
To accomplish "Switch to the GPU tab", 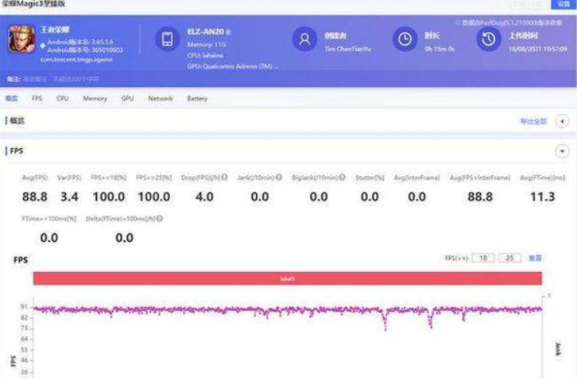I will point(127,98).
